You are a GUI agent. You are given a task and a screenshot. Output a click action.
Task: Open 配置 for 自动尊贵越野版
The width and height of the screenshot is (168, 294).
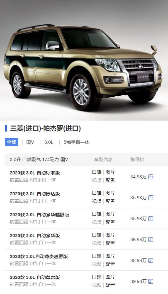110,264
